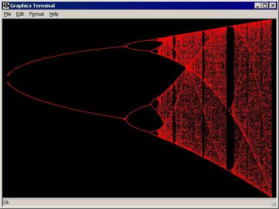The image size is (279, 209).
Task: Click where the chaotic bands merge in the middle
Action: [187, 69]
